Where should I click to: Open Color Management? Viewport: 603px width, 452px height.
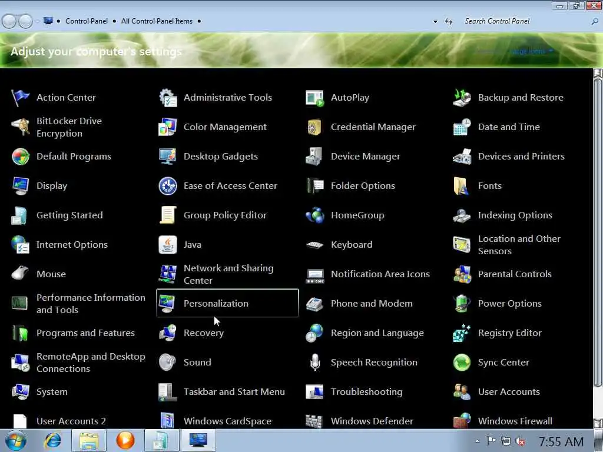213,127
